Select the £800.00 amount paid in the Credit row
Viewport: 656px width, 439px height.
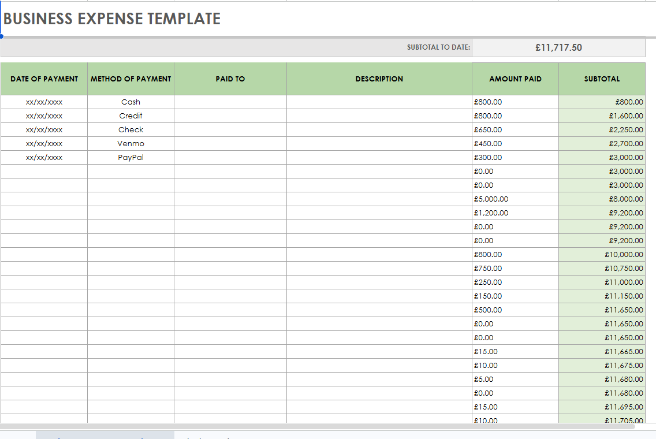515,116
